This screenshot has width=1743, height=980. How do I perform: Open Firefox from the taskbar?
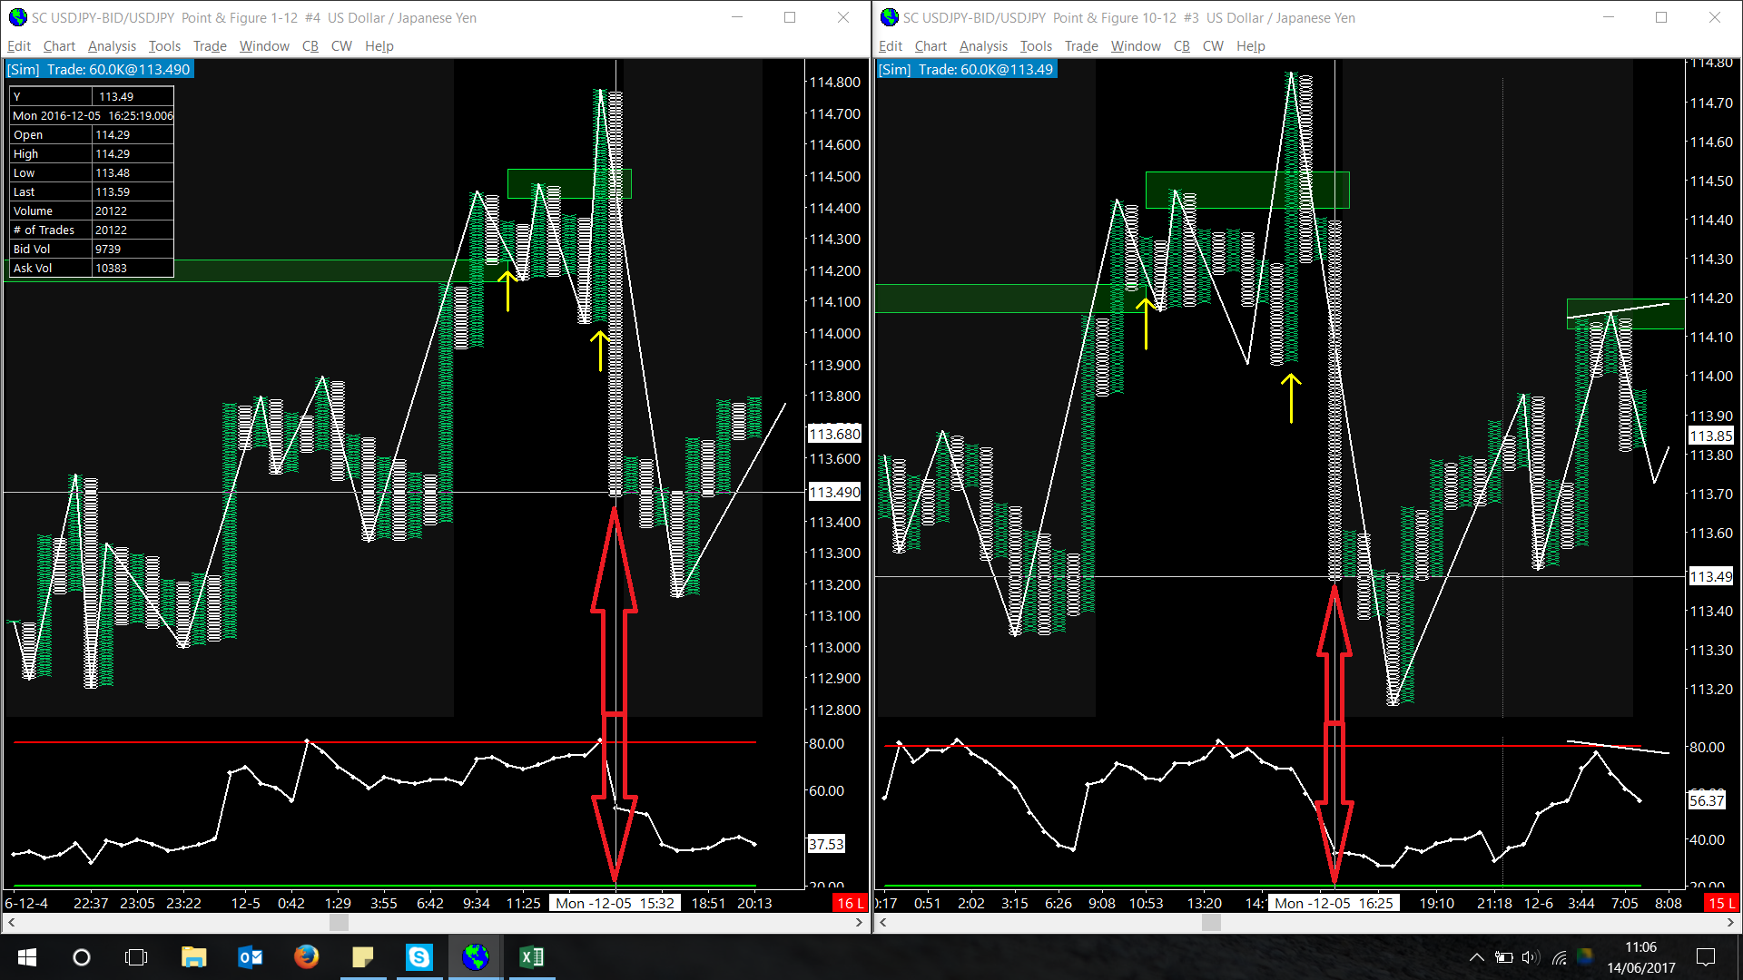[x=306, y=957]
